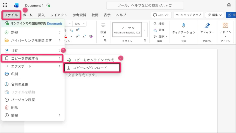The width and height of the screenshot is (236, 133).
Task: Expand the Styles gallery dropdown arrow
Action: click(144, 30)
